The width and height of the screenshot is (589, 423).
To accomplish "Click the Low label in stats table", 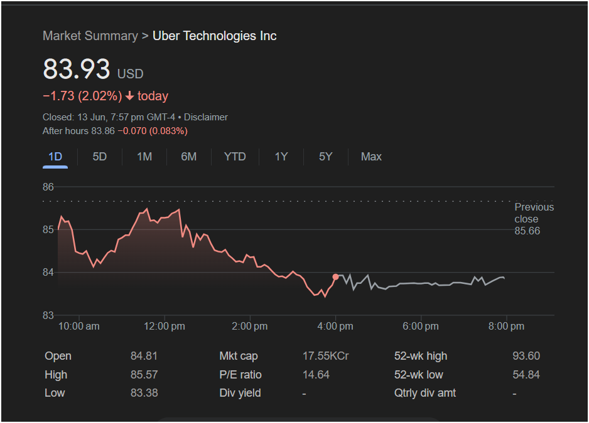I will coord(55,393).
